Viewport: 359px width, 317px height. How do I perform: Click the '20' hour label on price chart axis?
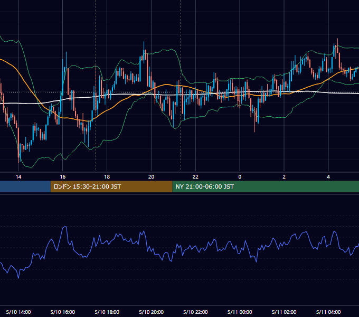151,177
